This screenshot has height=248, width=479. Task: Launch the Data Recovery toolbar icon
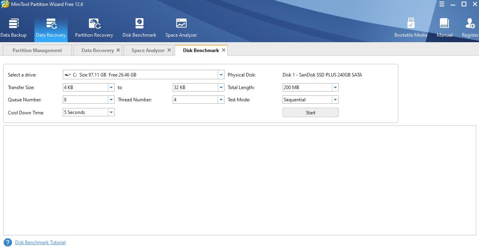[x=51, y=24]
